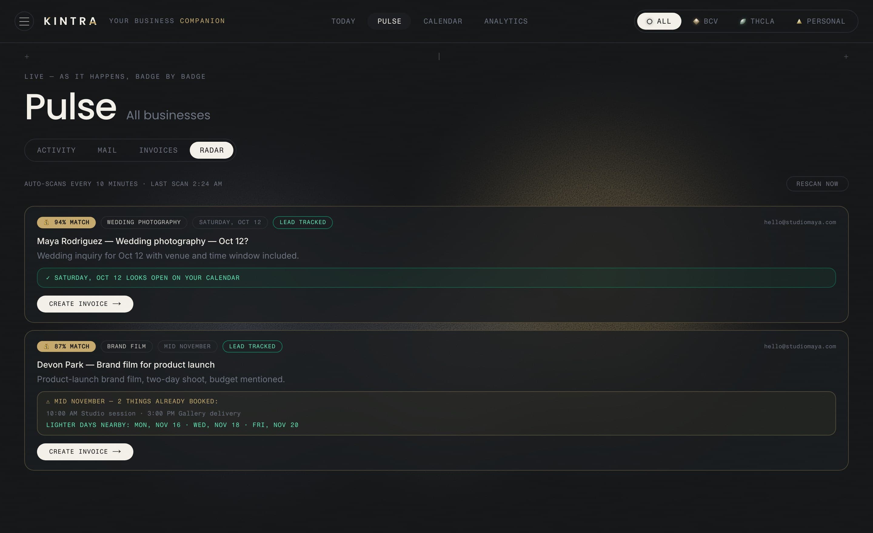Click the KINTRA logo
This screenshot has height=533, width=873.
coord(70,21)
